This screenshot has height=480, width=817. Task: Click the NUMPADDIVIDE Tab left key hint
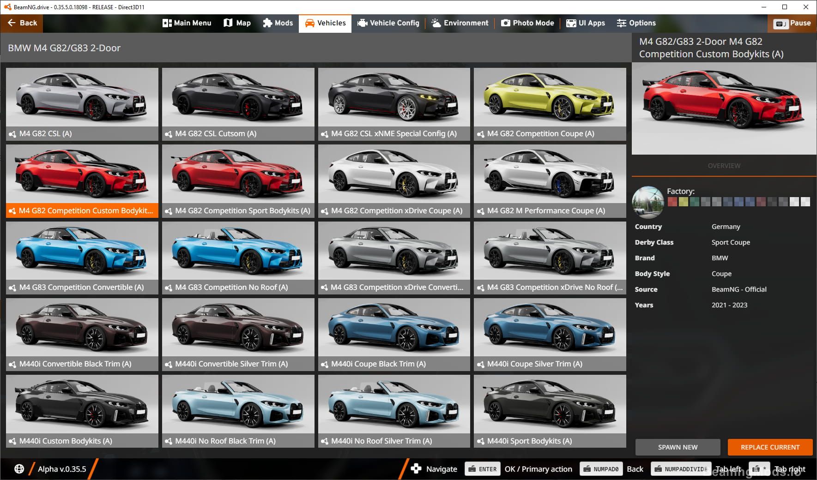coord(681,469)
